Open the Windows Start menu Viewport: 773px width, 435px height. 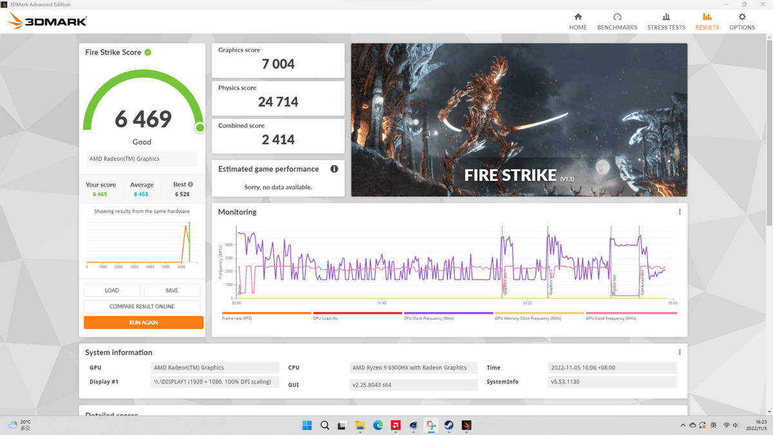click(x=307, y=425)
